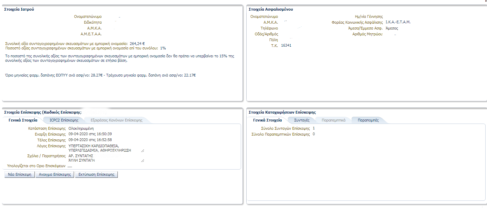Image resolution: width=487 pixels, height=208 pixels.
Task: Click the Νέα Επίσκεψη button
Action: pos(19,174)
